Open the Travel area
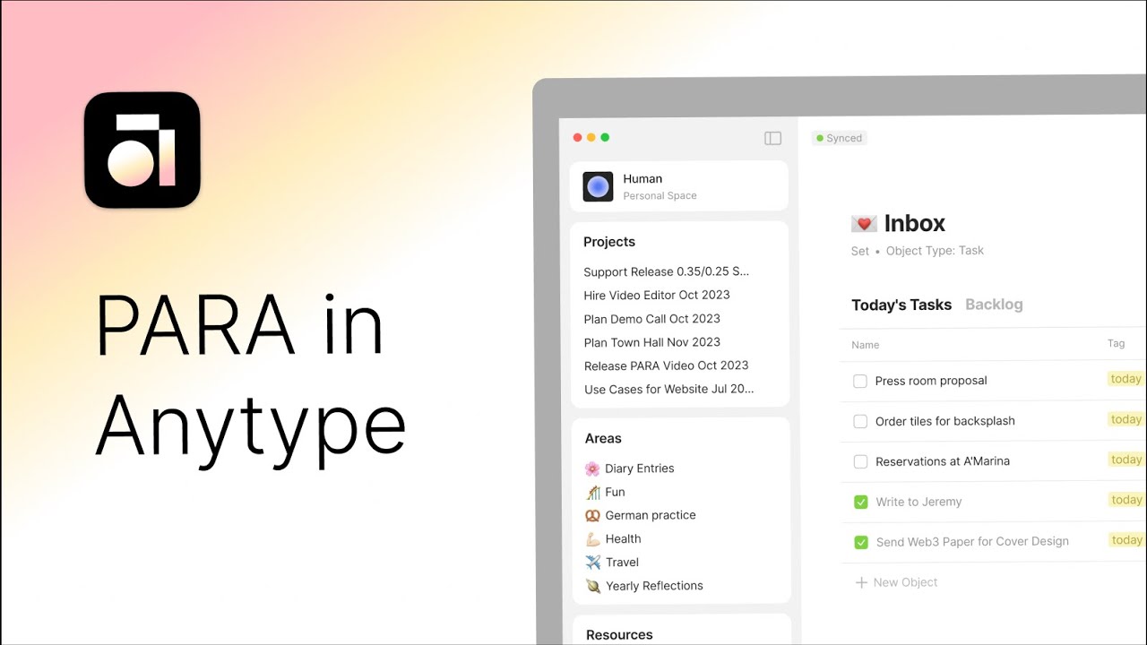This screenshot has width=1147, height=645. pyautogui.click(x=622, y=563)
